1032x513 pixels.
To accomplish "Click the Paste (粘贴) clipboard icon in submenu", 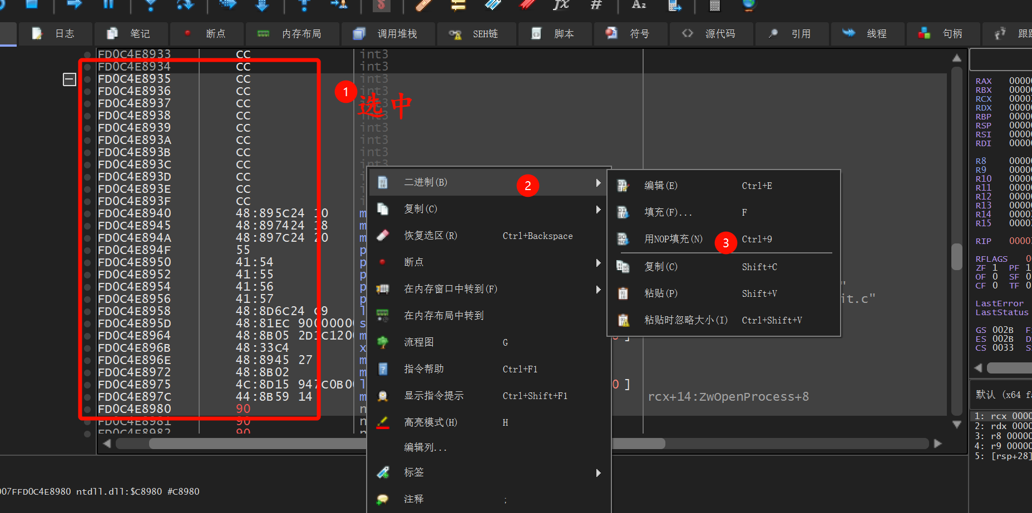I will tap(623, 293).
